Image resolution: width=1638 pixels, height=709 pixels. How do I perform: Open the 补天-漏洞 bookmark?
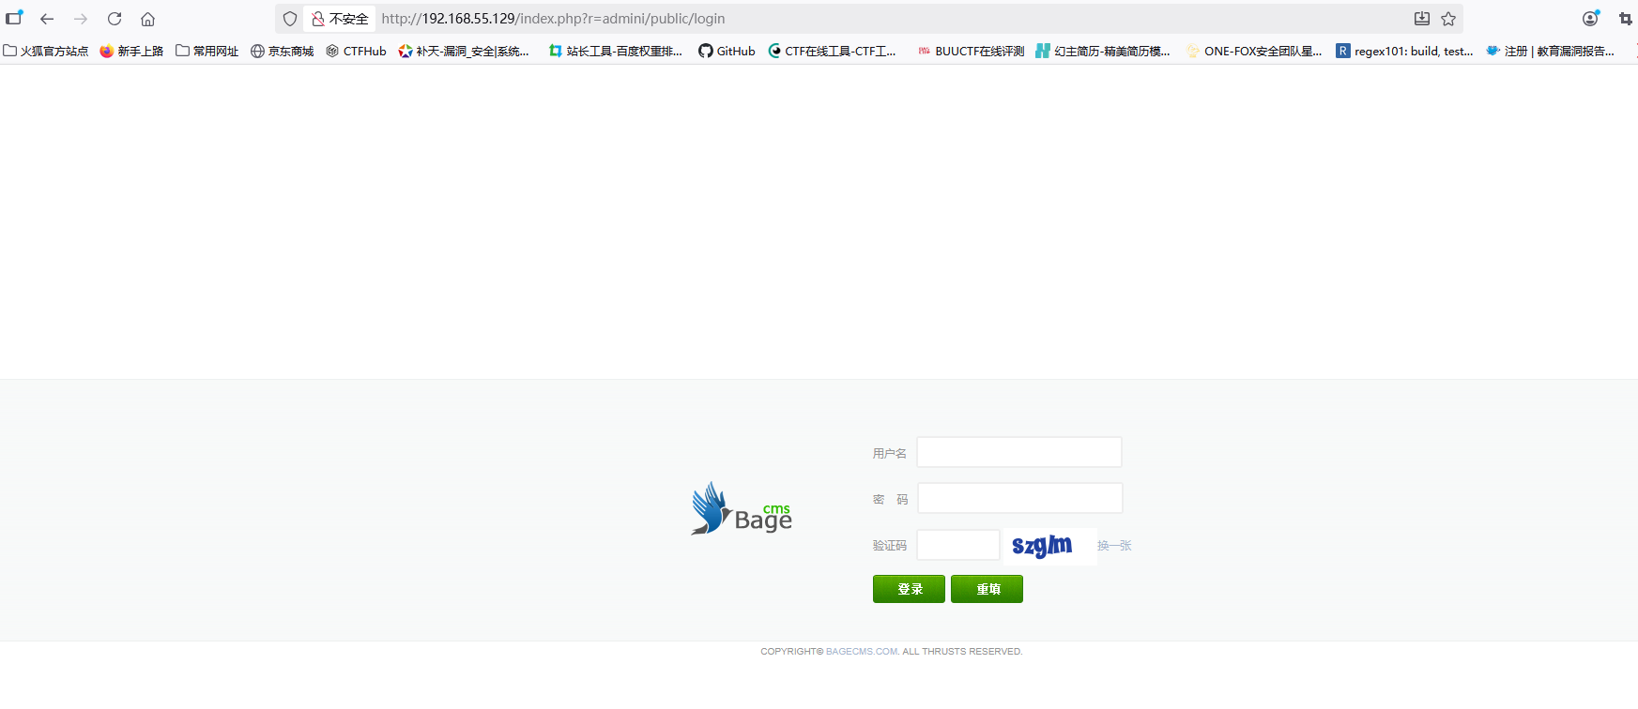pyautogui.click(x=464, y=51)
